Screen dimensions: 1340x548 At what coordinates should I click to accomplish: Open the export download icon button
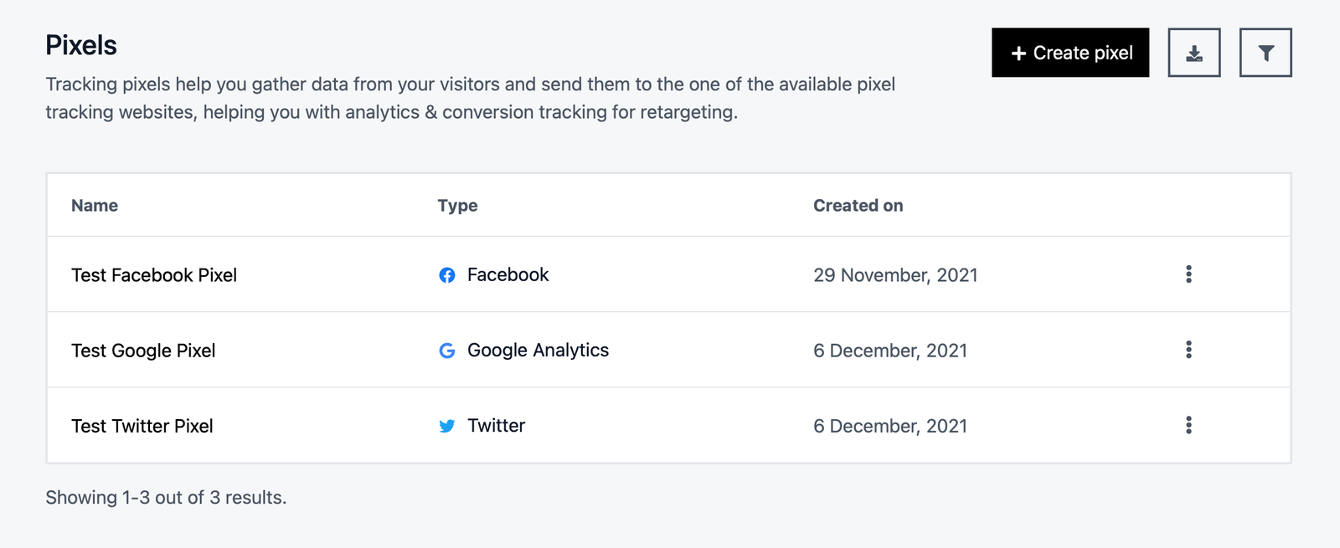tap(1194, 53)
